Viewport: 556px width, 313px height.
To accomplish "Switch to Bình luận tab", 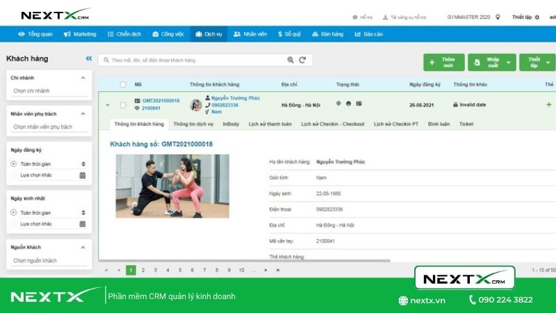I will 439,124.
